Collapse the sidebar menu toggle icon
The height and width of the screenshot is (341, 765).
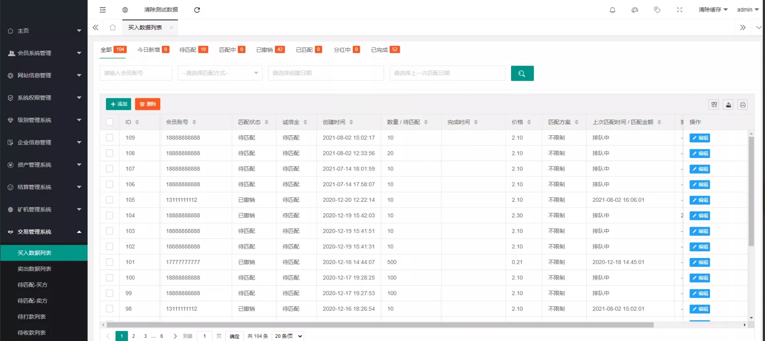pyautogui.click(x=102, y=10)
